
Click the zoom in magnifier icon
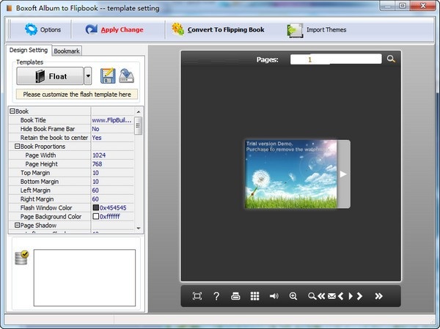[293, 296]
